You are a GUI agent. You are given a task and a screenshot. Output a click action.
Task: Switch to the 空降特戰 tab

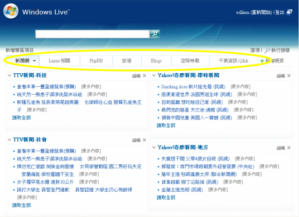pos(190,61)
